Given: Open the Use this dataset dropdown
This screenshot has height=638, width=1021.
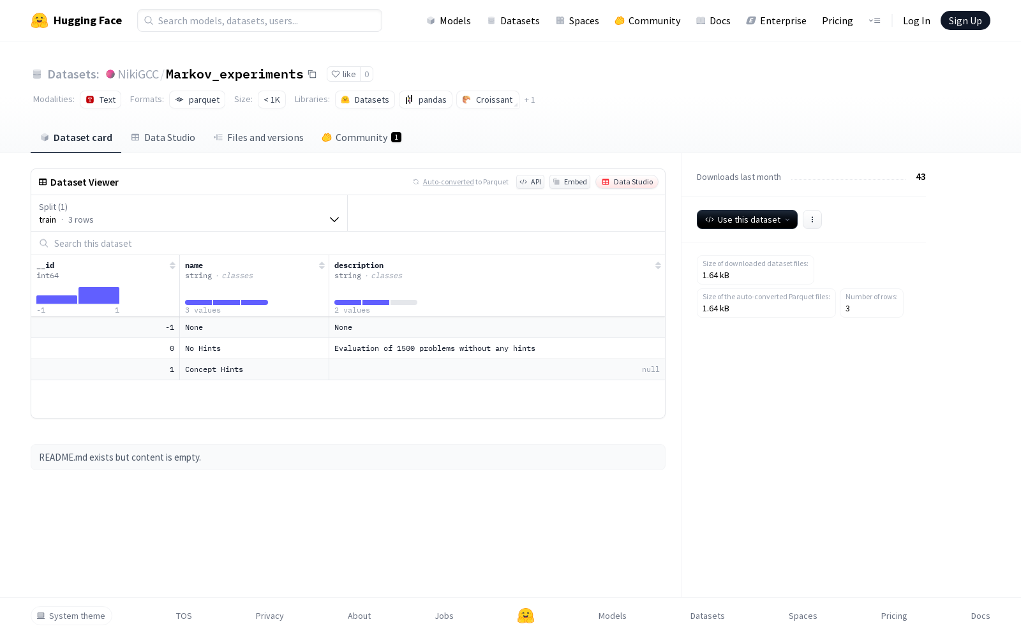Looking at the screenshot, I should 747,219.
